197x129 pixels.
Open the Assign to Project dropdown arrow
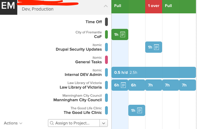(x=104, y=123)
